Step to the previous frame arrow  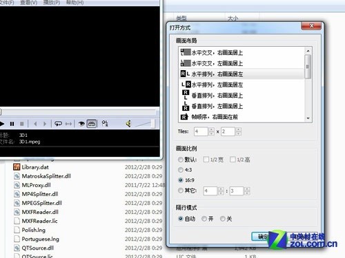(35, 124)
